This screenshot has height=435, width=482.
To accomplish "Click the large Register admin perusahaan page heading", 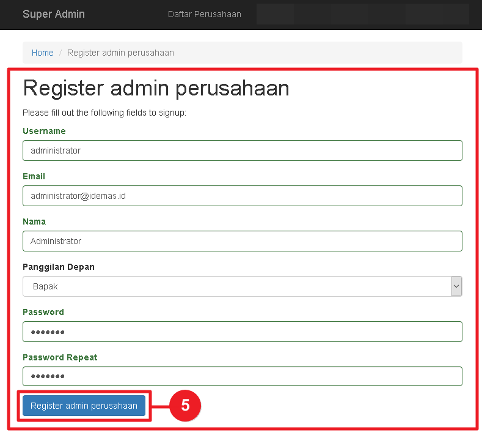I will [x=156, y=88].
